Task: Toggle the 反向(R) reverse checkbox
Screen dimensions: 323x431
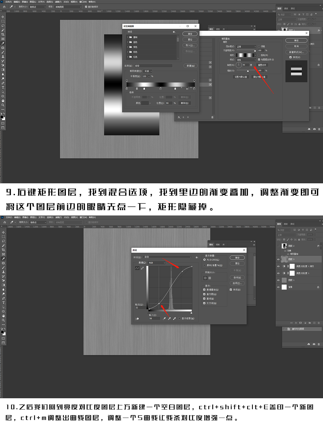Action: click(259, 55)
